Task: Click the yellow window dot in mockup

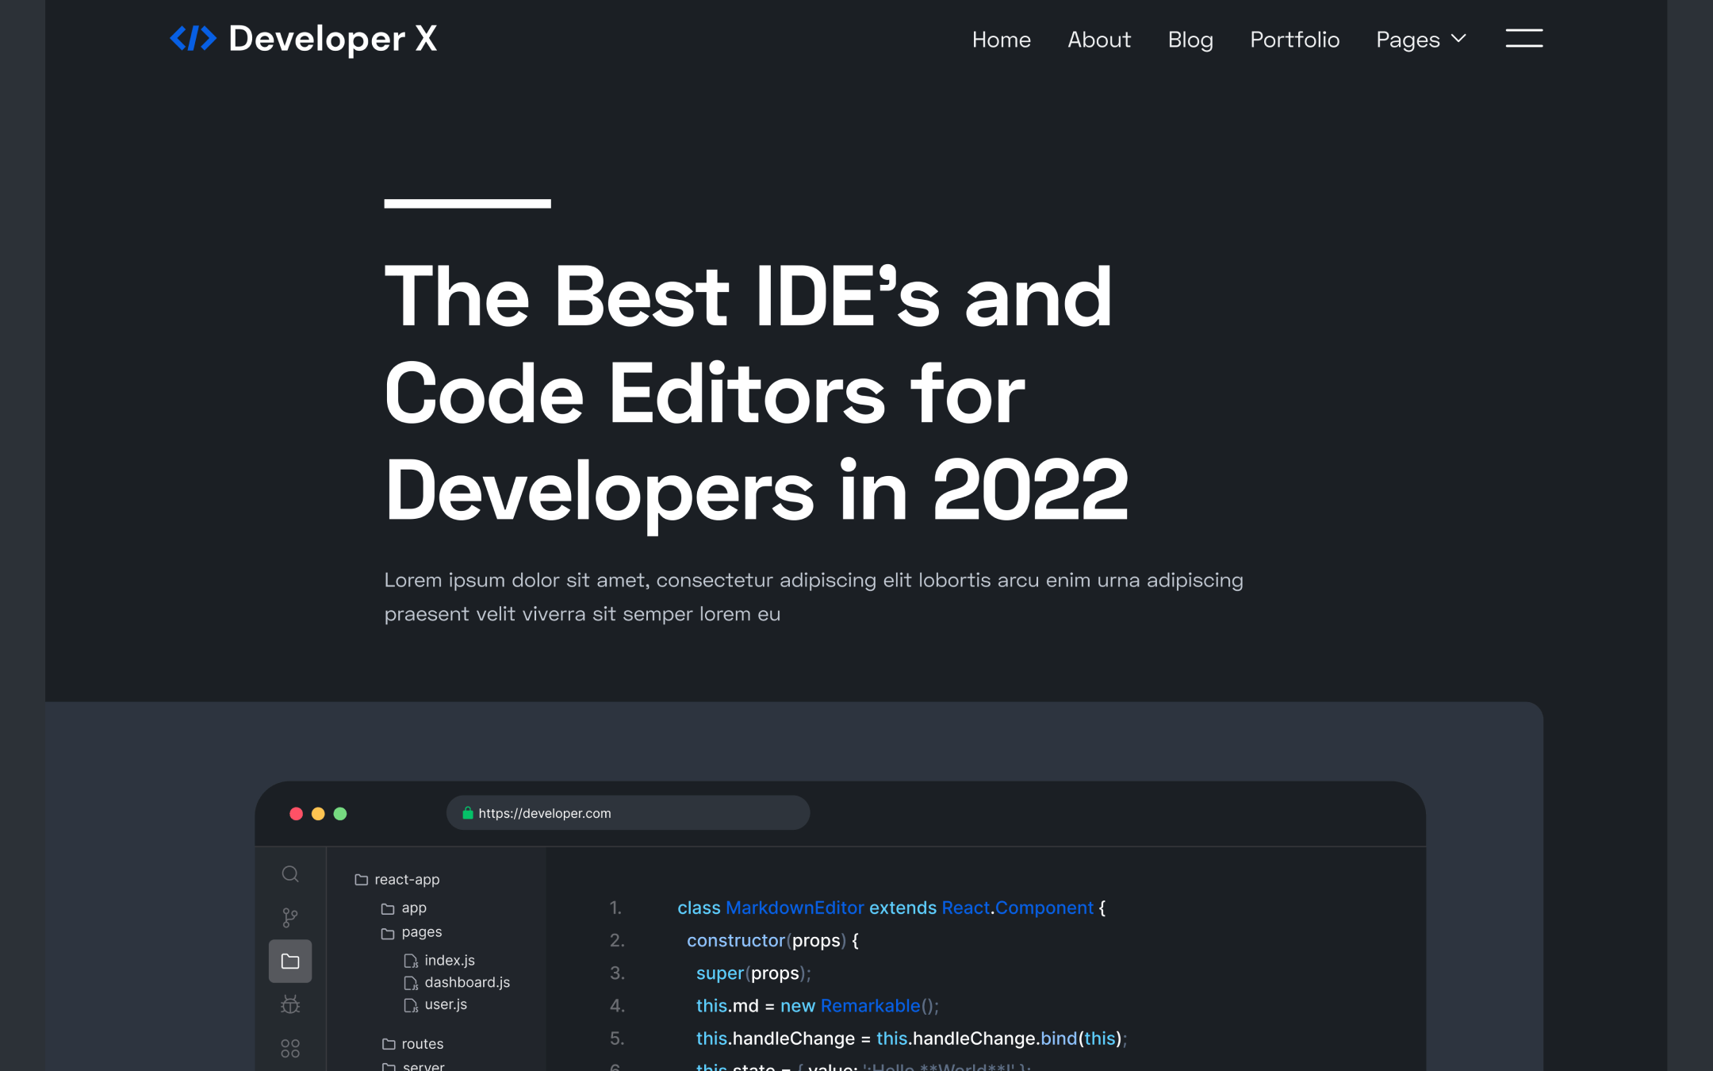Action: [x=318, y=813]
